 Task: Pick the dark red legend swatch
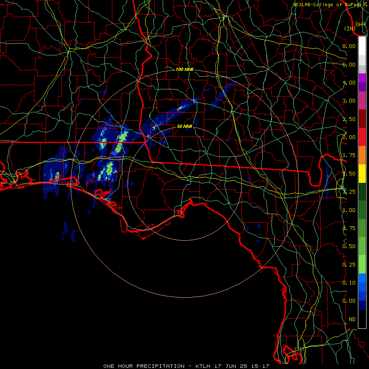(362, 119)
